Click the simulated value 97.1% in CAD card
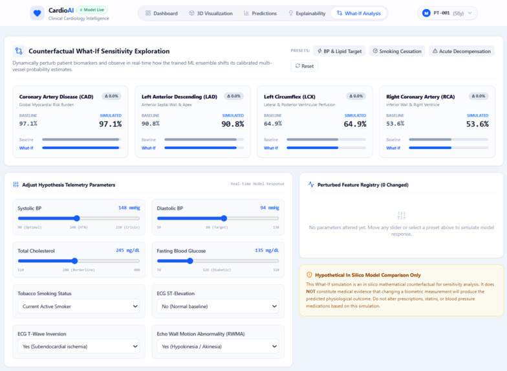This screenshot has height=371, width=507. [110, 124]
